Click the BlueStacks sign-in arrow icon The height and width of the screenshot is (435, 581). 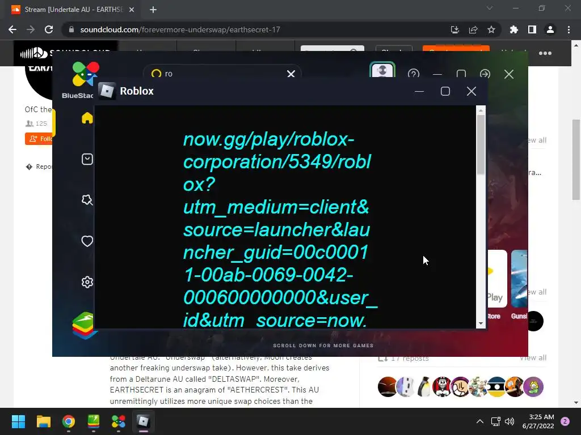[485, 74]
